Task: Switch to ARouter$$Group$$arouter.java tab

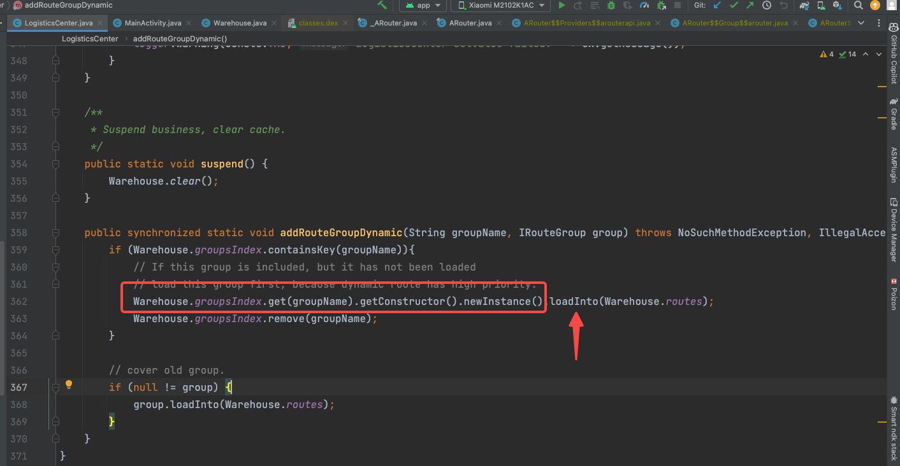Action: click(735, 23)
